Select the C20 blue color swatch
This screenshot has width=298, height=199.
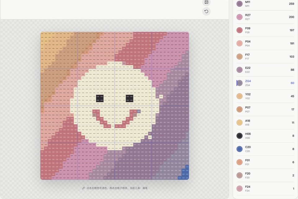coord(239,149)
